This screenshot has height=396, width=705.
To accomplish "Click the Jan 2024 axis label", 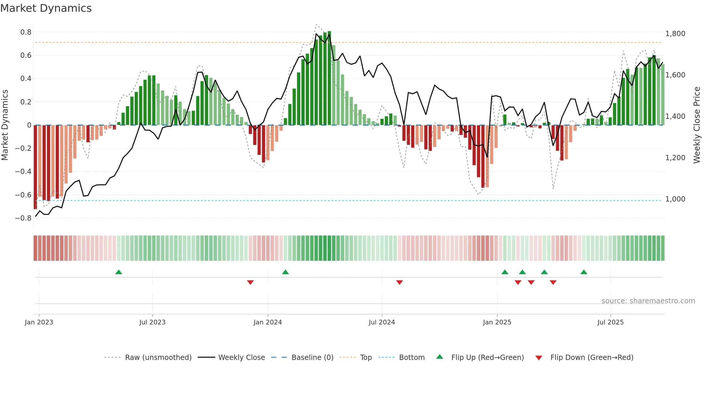I will click(x=268, y=322).
